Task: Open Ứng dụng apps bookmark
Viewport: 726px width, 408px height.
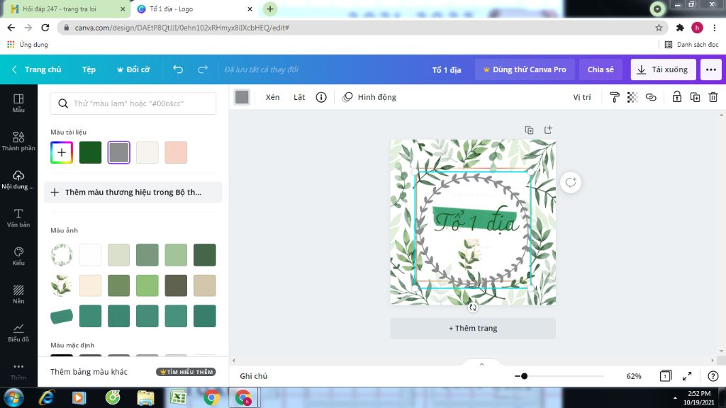Action: click(28, 45)
